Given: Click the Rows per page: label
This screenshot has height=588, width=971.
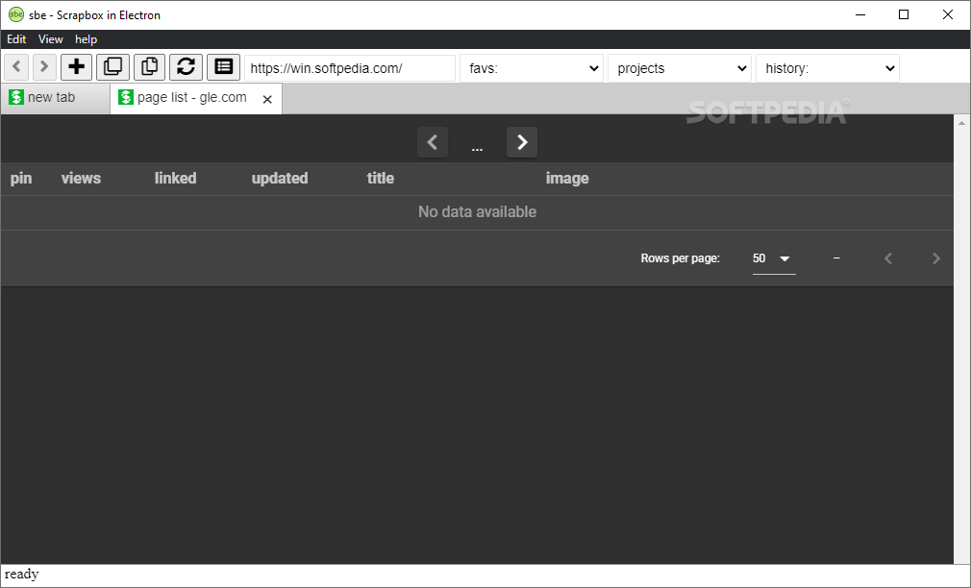Looking at the screenshot, I should pos(680,258).
